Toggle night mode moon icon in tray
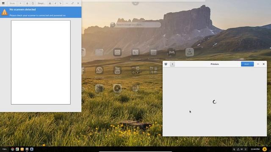Image resolution: width=271 pixels, height=152 pixels. click(234, 149)
